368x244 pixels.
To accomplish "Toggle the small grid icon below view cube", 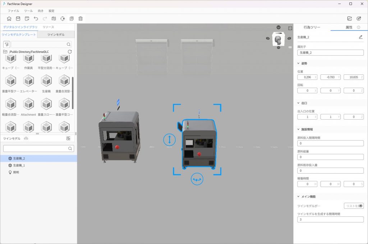I will 290,46.
